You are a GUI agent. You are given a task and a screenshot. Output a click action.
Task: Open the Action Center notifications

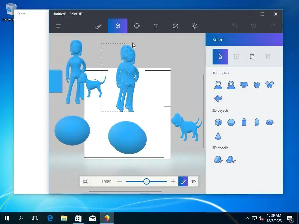(290, 218)
